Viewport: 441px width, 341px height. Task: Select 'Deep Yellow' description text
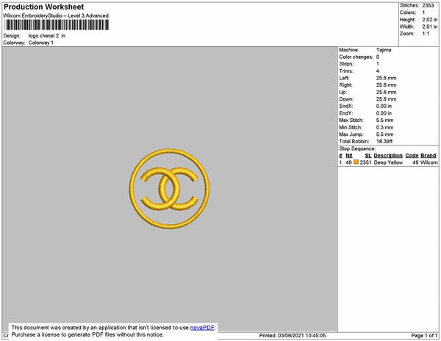click(x=388, y=162)
